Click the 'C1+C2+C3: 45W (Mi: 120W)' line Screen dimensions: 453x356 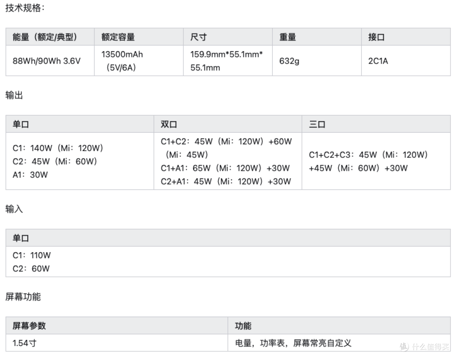(368, 155)
